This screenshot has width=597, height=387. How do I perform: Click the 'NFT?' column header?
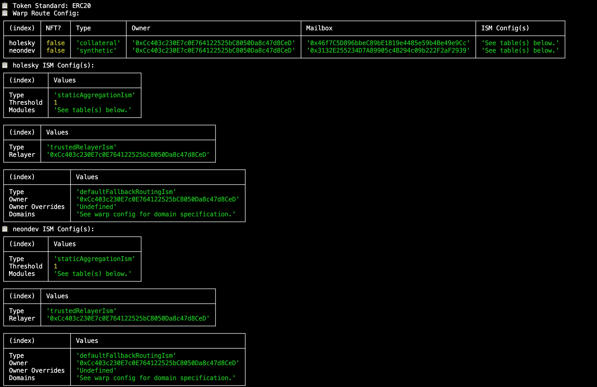click(53, 28)
